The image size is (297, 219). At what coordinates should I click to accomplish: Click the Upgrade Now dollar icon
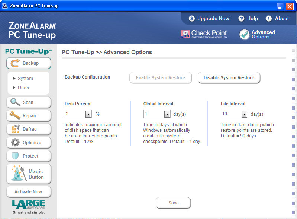[192, 18]
